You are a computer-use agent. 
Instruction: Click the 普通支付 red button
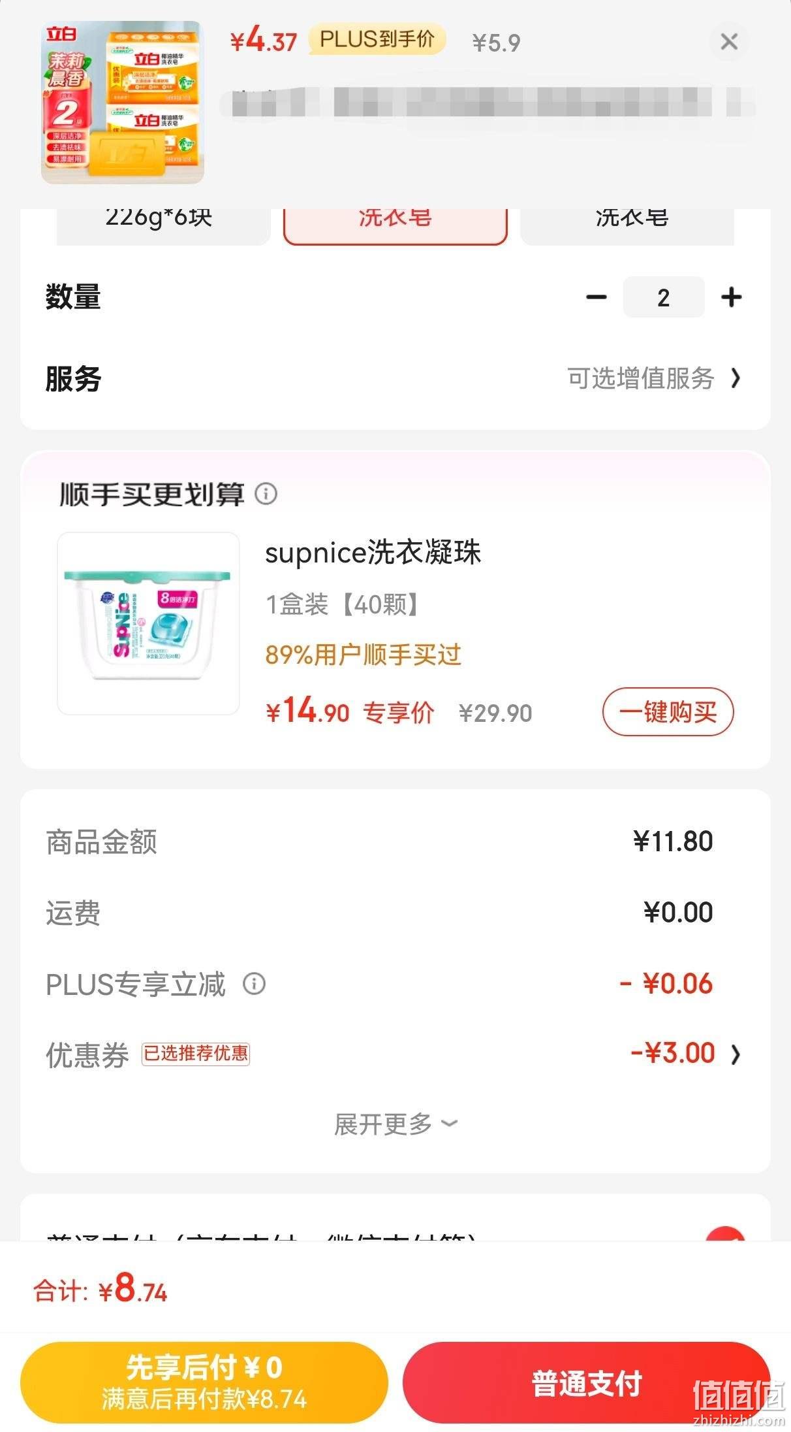[586, 1382]
